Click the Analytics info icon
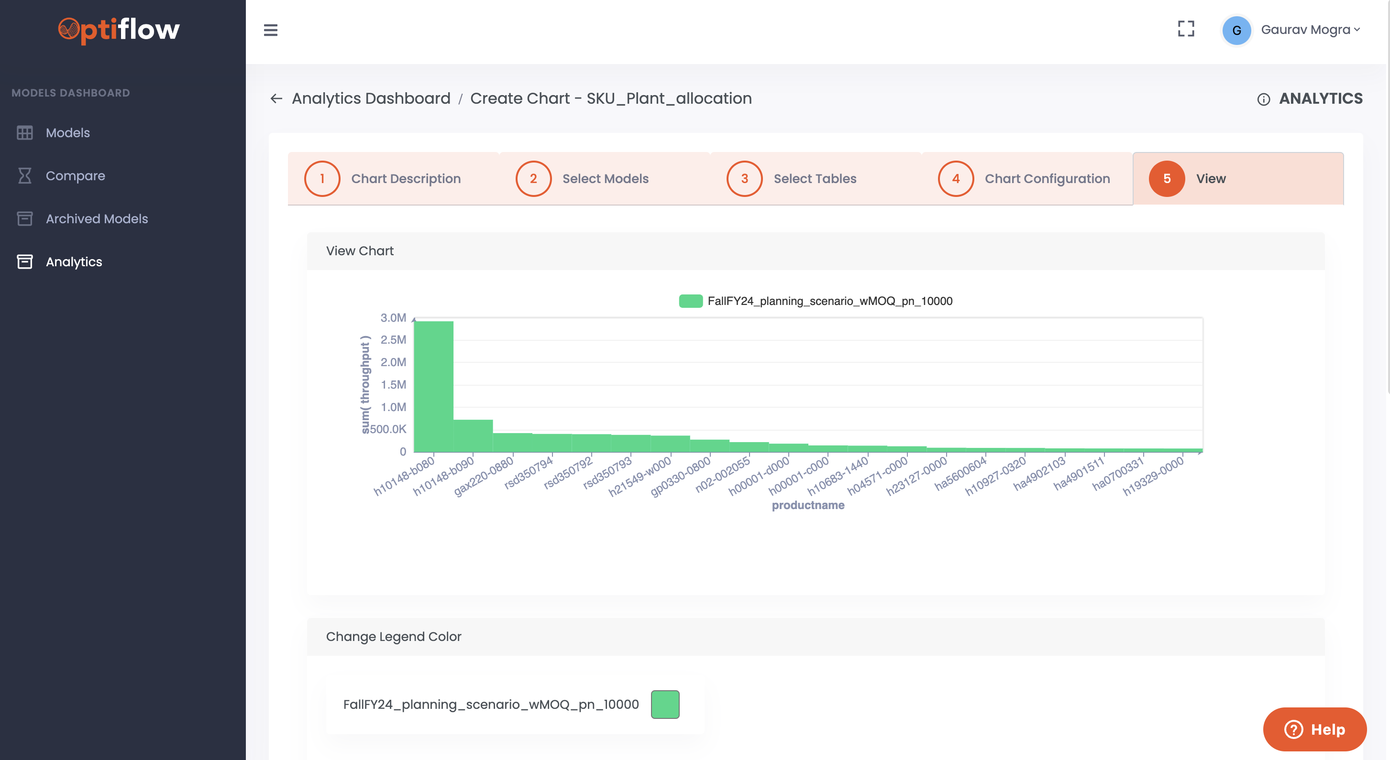The width and height of the screenshot is (1390, 760). (x=1263, y=99)
